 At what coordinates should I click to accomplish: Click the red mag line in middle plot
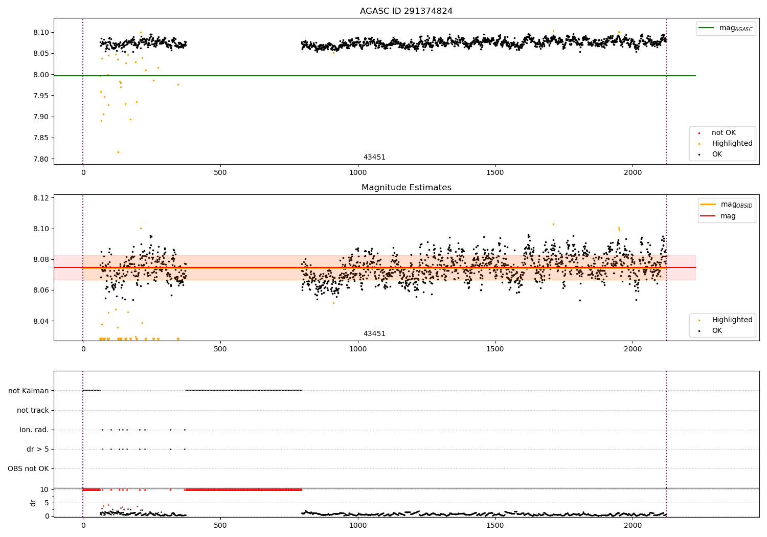pyautogui.click(x=374, y=267)
